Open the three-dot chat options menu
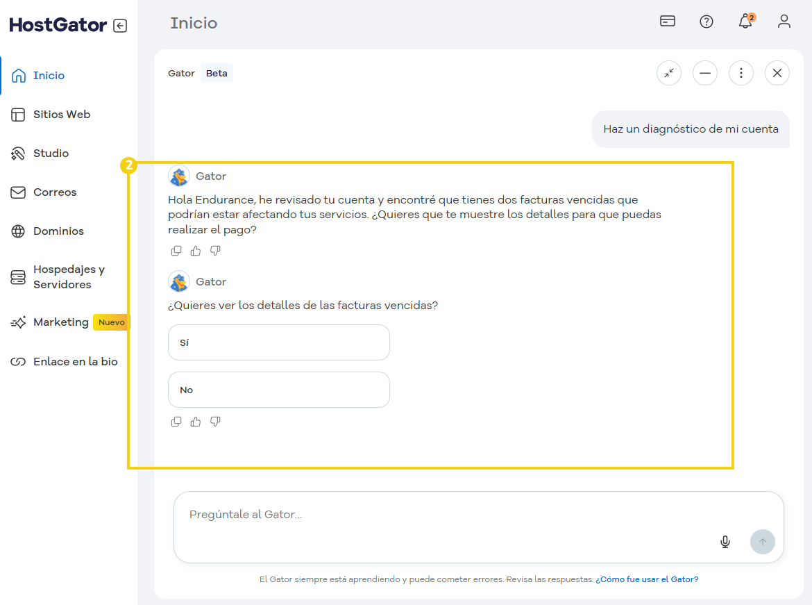812x605 pixels. point(741,73)
